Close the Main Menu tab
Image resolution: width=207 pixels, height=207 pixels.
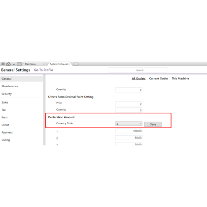click(44, 64)
